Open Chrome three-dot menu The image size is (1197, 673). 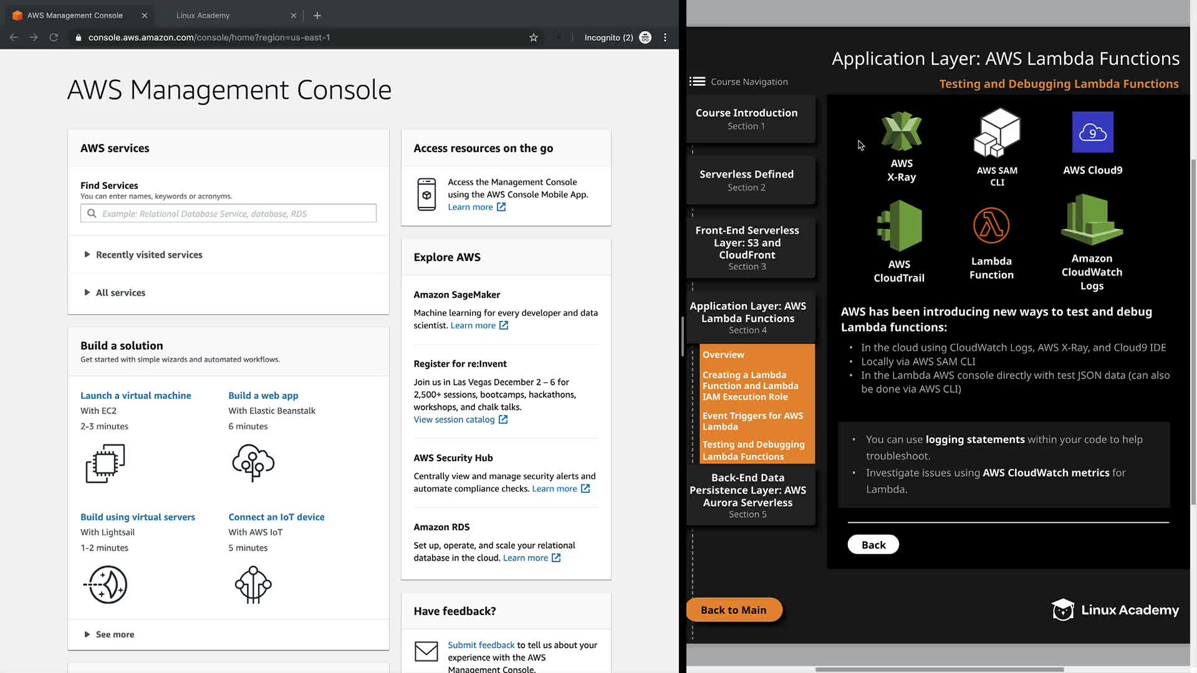click(x=665, y=37)
